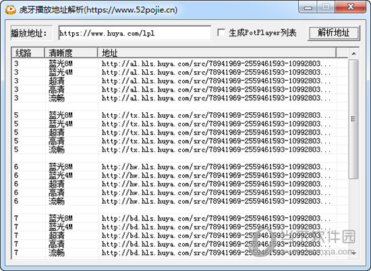
Task: Click the scrollbar up arrow
Action: [353, 54]
